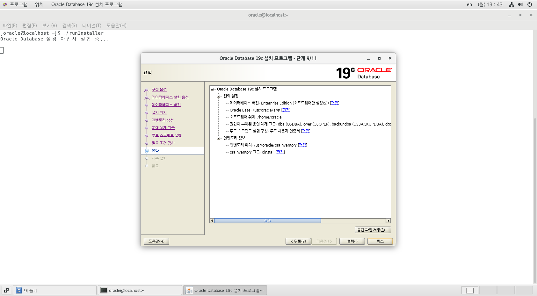Click the clock showing 13:43
Screen dimensions: 537x296
(490, 4)
